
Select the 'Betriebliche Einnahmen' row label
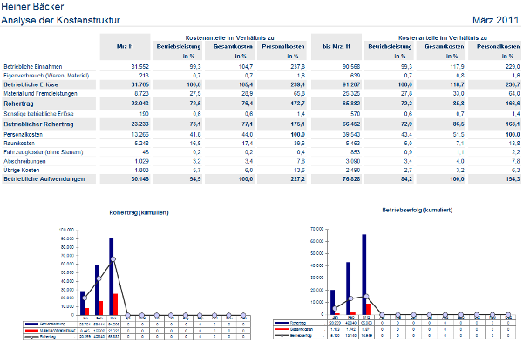(33, 67)
